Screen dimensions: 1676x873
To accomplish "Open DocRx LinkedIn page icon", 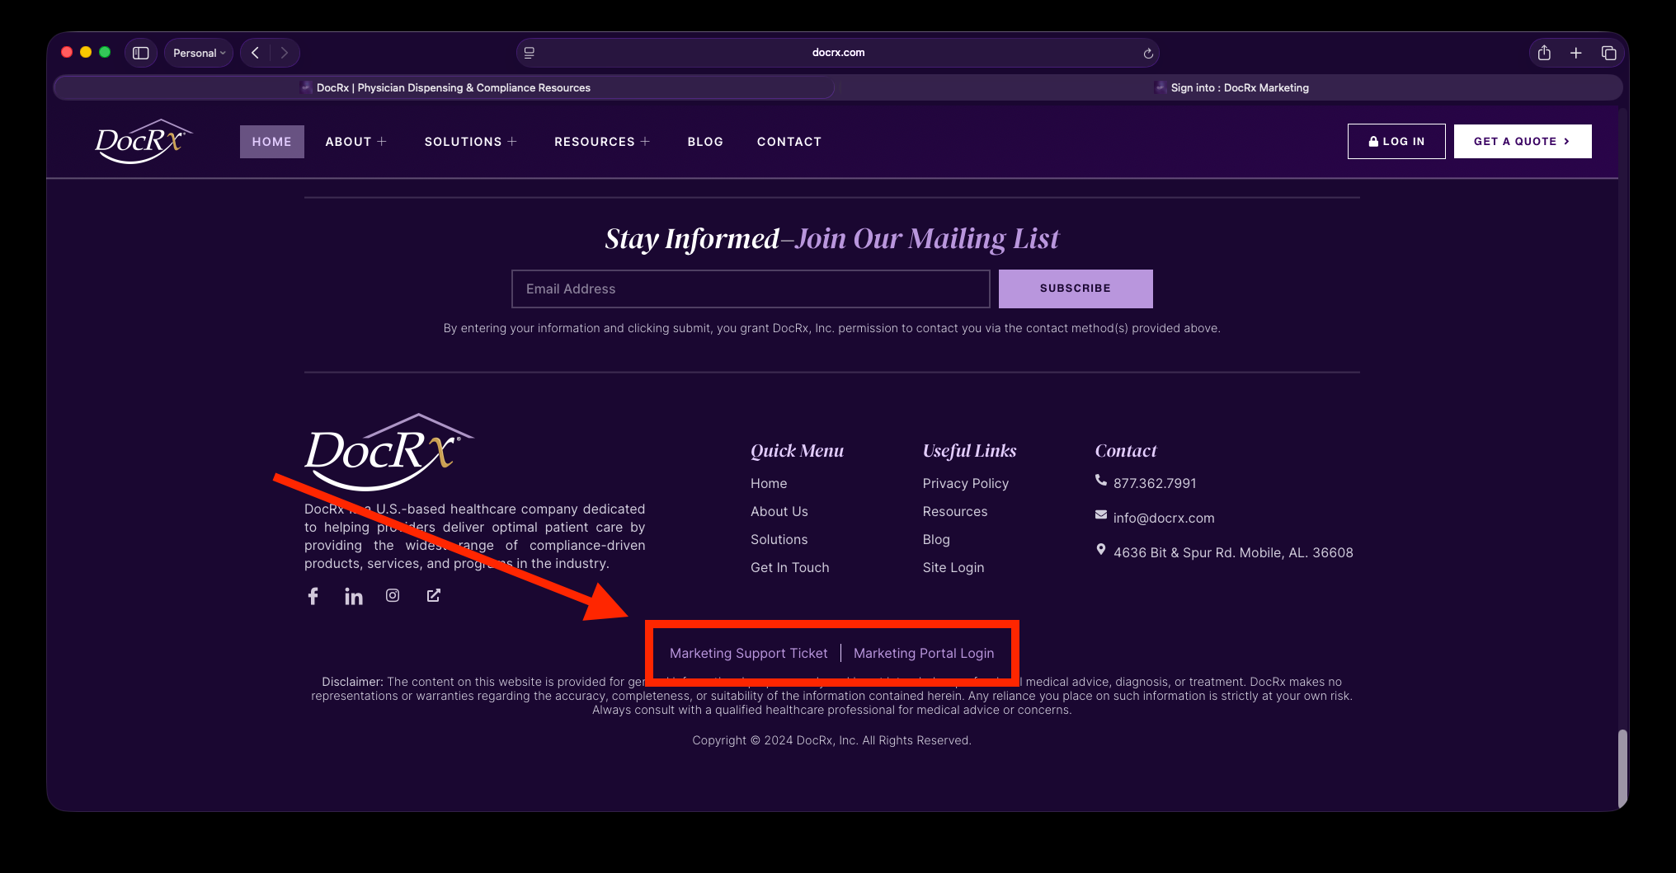I will click(354, 596).
